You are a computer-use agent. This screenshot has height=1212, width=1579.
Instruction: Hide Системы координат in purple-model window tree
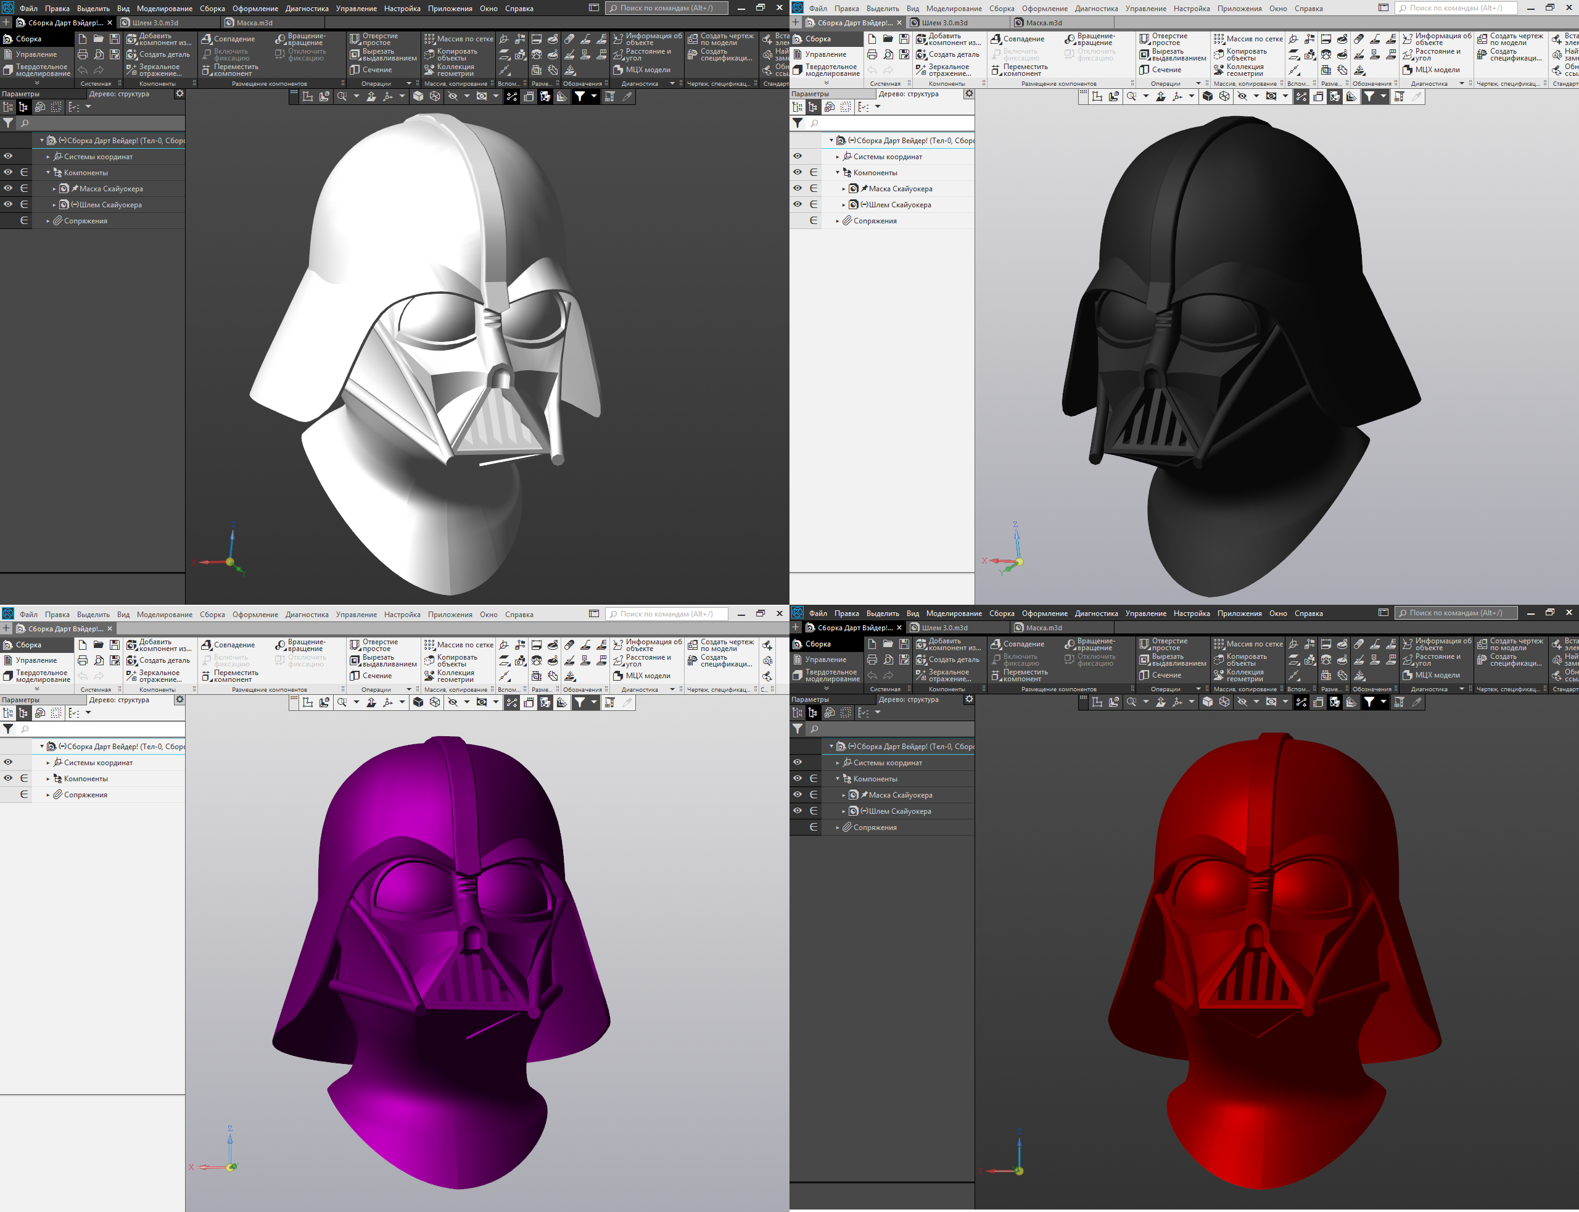click(x=8, y=763)
